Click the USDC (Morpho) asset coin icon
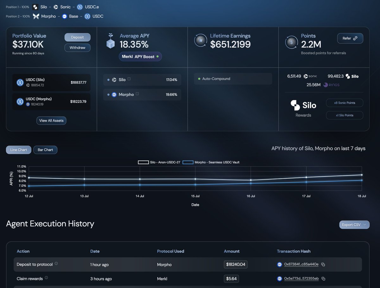The width and height of the screenshot is (380, 288). click(x=20, y=101)
